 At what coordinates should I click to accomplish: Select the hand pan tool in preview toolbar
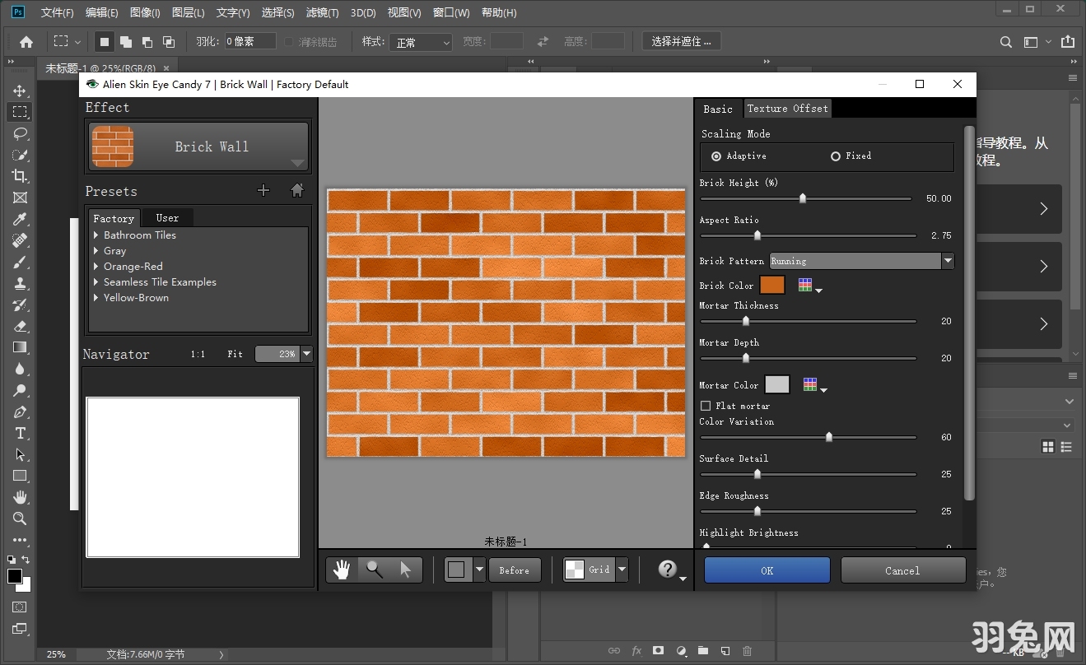click(x=342, y=570)
